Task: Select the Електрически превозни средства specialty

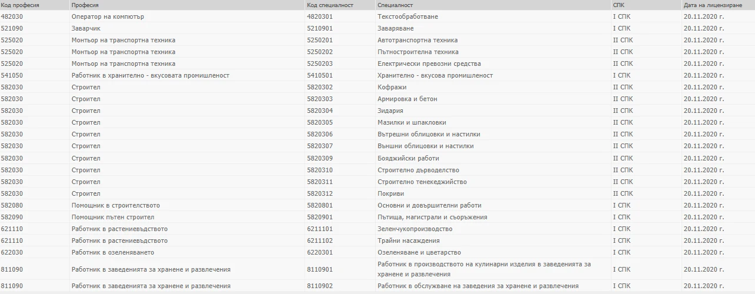Action: [429, 64]
